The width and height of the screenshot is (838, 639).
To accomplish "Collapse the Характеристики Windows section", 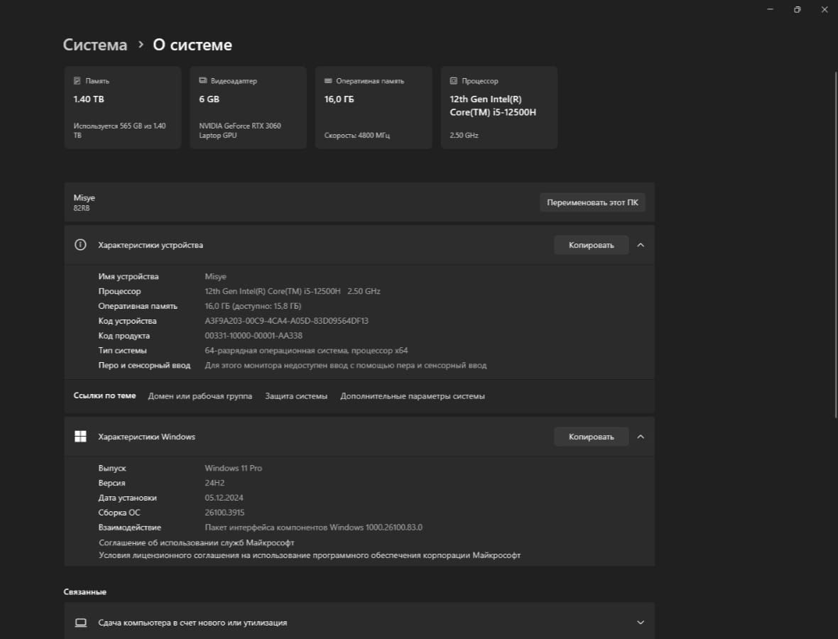I will click(641, 437).
